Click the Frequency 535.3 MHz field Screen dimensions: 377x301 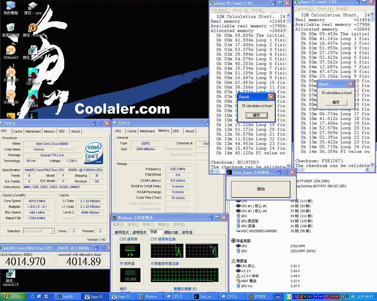coord(178,169)
